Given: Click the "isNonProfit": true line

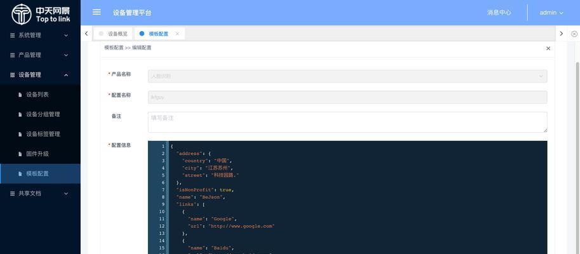Looking at the screenshot, I should (x=205, y=190).
